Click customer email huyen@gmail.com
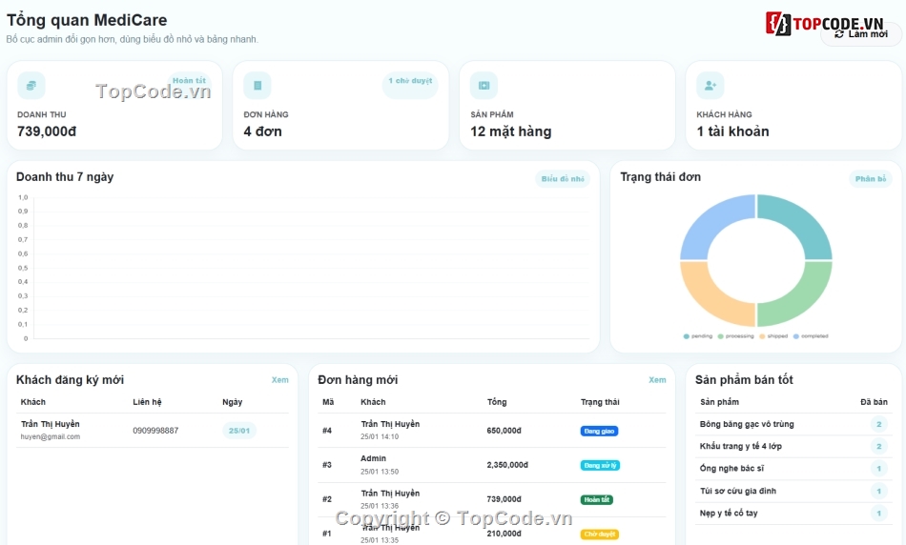This screenshot has width=906, height=545. click(x=51, y=437)
